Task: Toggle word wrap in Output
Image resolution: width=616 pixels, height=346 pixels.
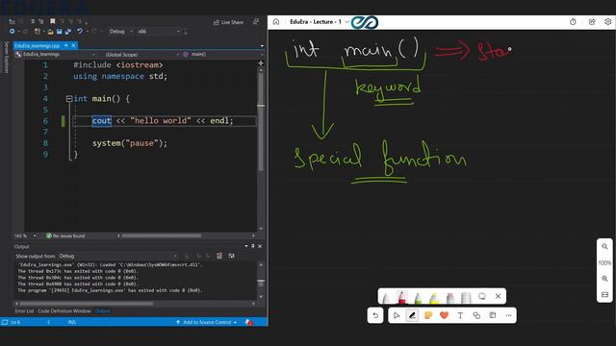Action: [231, 257]
